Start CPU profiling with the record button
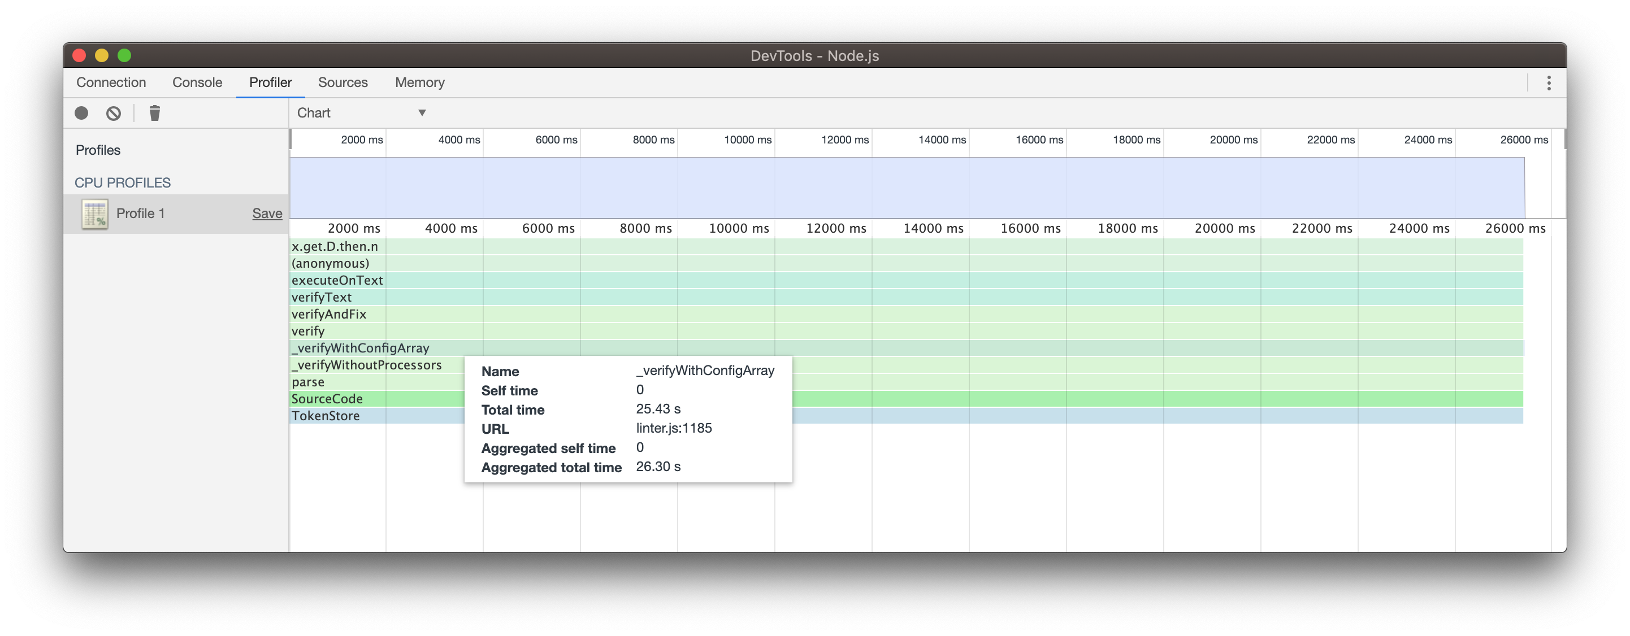Image resolution: width=1630 pixels, height=636 pixels. tap(83, 112)
